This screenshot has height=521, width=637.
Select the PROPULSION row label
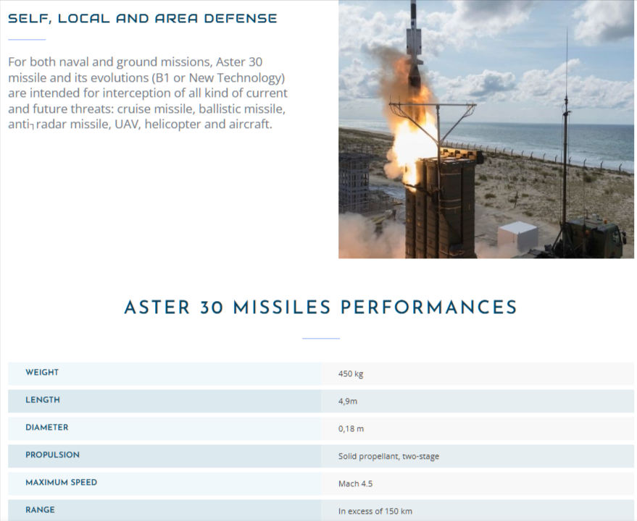pos(52,455)
